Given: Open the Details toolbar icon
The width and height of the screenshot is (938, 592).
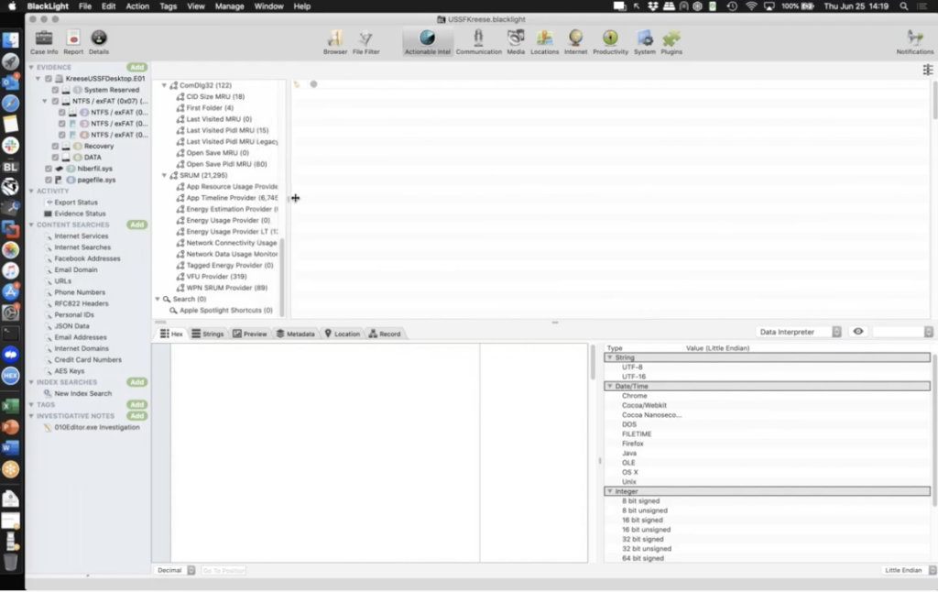Looking at the screenshot, I should [99, 42].
